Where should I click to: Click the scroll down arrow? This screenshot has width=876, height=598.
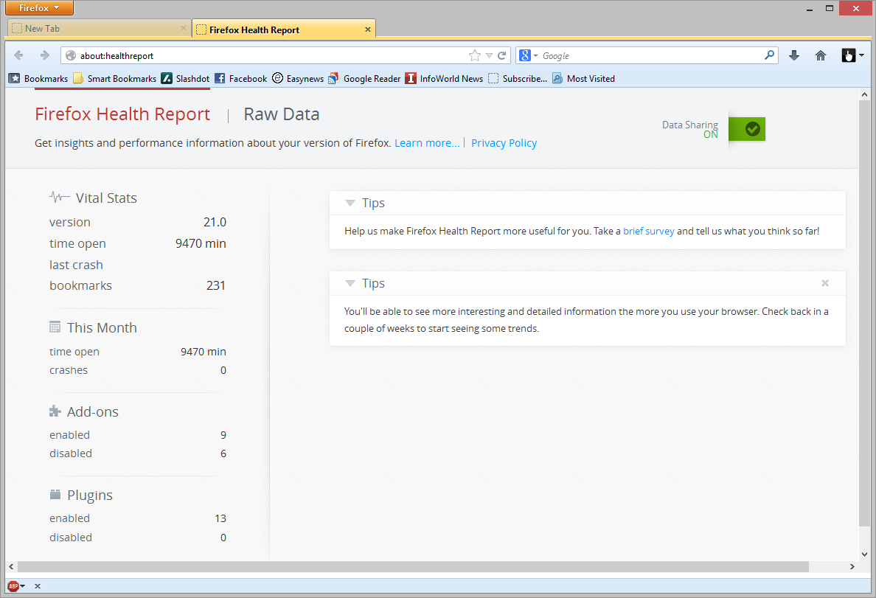(864, 554)
